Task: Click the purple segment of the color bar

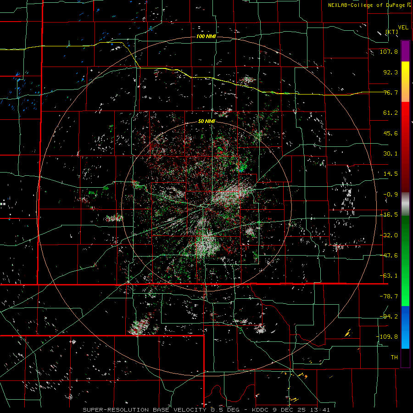Action: 405,51
